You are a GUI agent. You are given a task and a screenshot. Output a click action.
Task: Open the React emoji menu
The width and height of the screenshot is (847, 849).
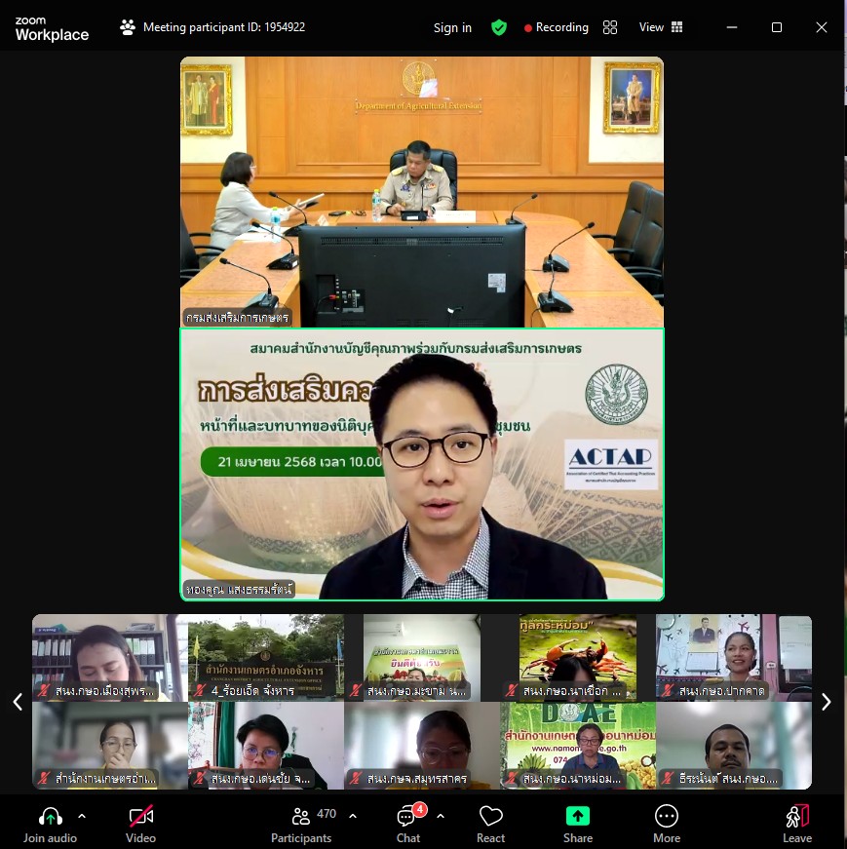click(491, 816)
